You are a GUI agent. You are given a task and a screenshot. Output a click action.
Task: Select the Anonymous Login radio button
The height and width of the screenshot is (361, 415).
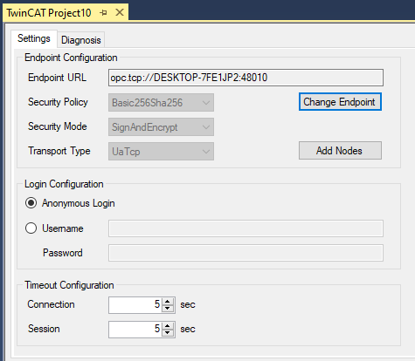click(x=31, y=203)
